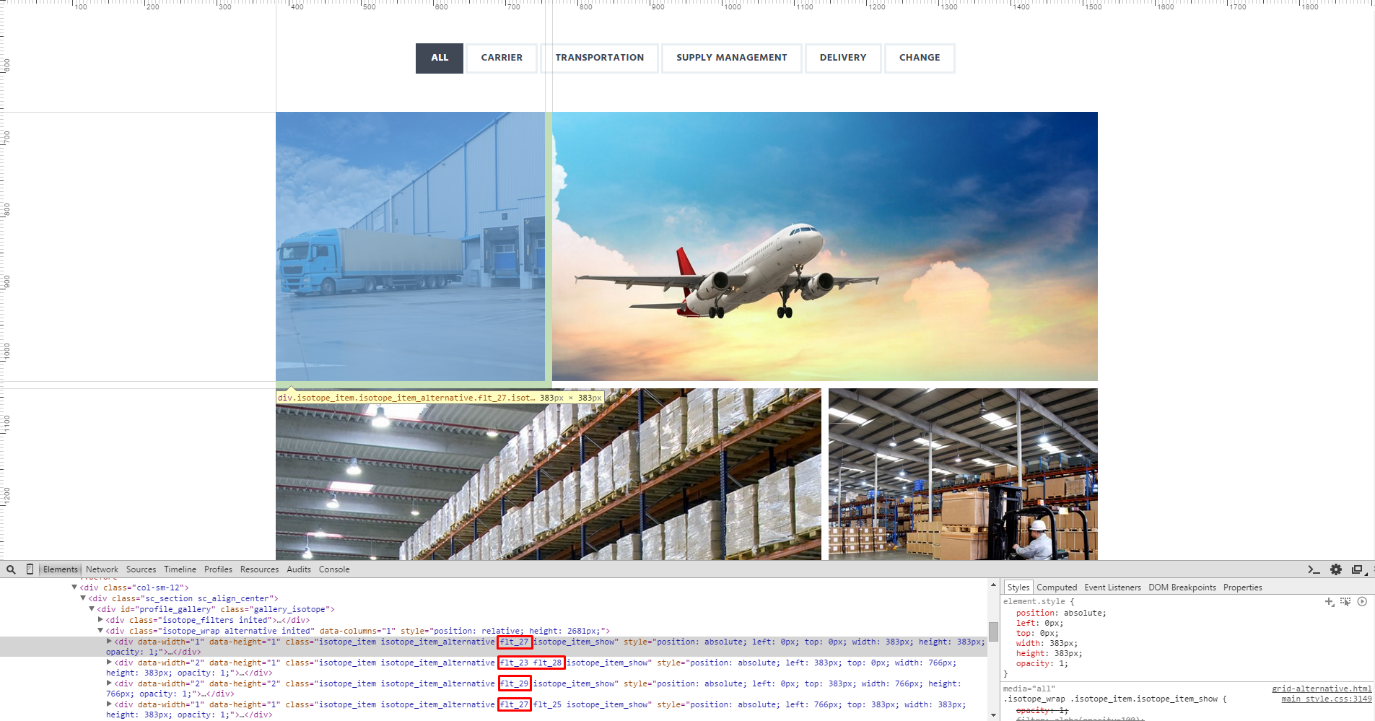Collapse the profile_gallery div node

click(x=92, y=608)
